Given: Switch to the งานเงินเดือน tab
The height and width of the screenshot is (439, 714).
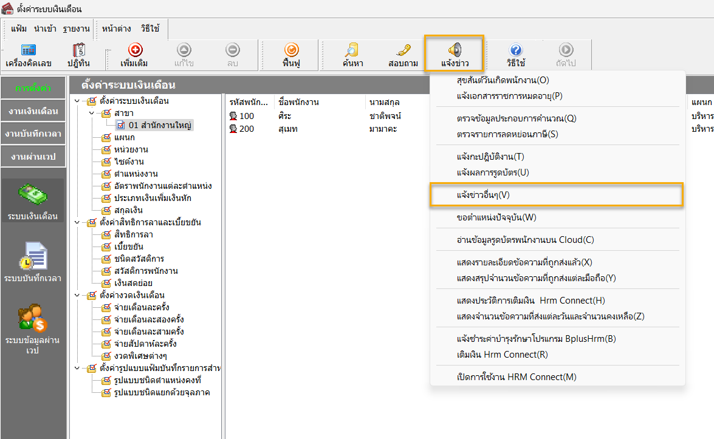Looking at the screenshot, I should (x=33, y=111).
